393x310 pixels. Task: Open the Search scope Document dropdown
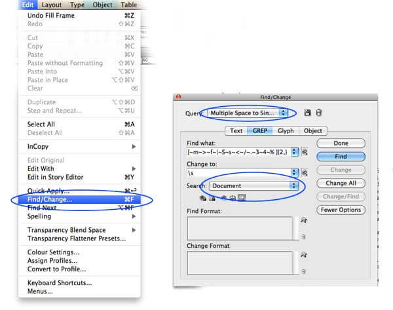pyautogui.click(x=253, y=185)
